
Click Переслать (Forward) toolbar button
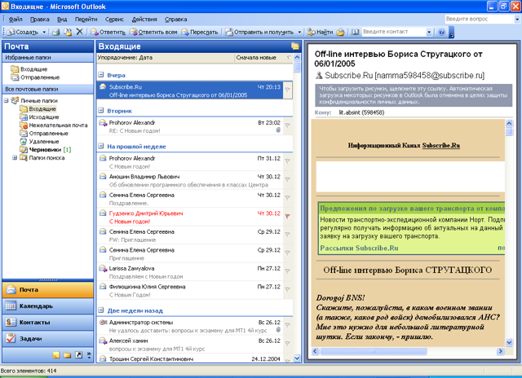(200, 32)
